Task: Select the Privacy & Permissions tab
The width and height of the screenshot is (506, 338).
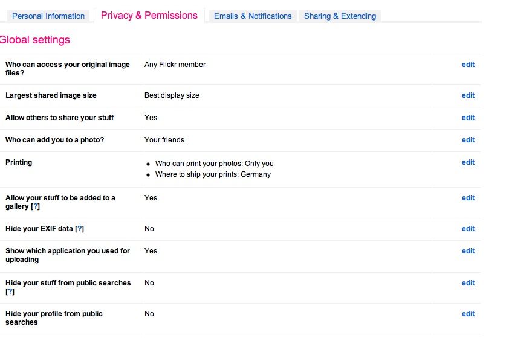Action: (149, 16)
